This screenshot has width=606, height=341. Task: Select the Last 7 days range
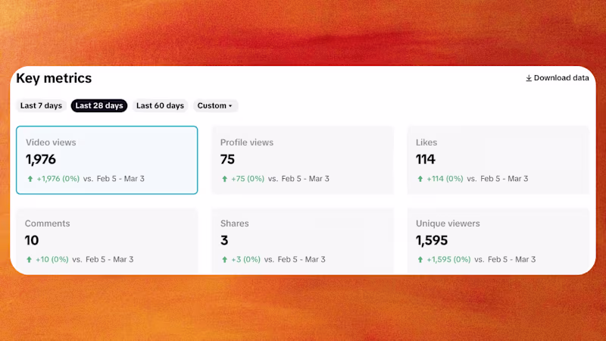[41, 106]
